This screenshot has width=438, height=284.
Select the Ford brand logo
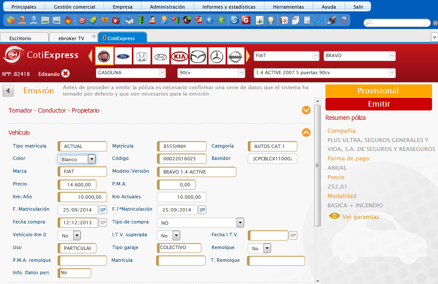[123, 56]
